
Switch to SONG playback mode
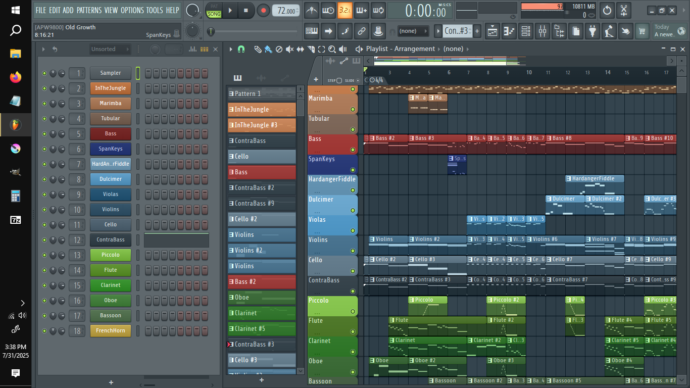214,14
